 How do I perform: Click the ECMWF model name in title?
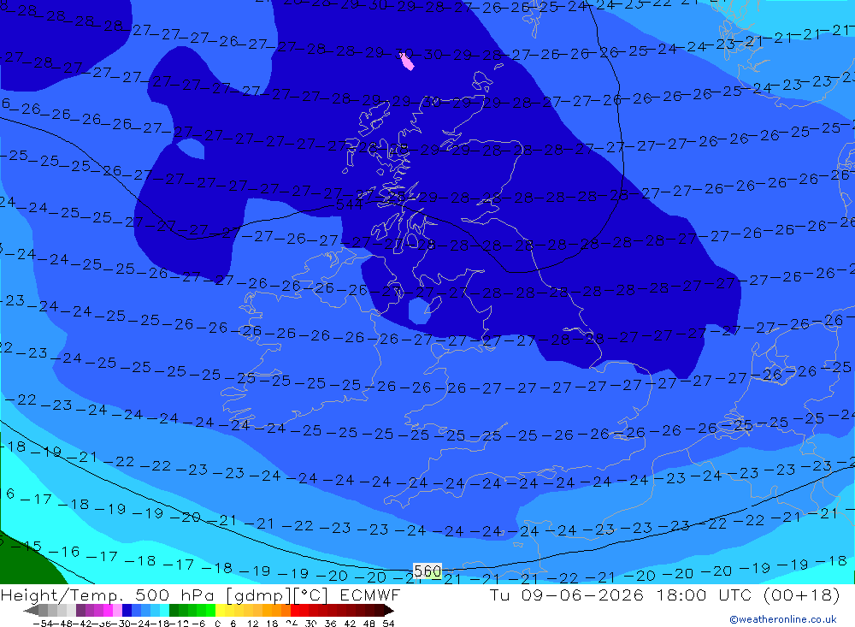click(369, 594)
